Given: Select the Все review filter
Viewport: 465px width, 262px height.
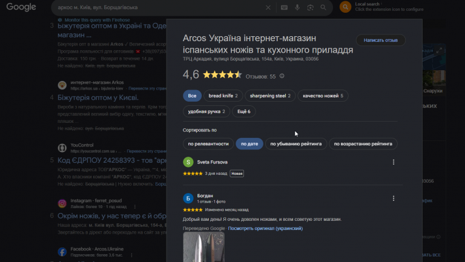Looking at the screenshot, I should tap(192, 96).
